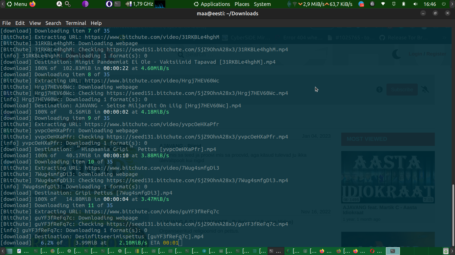Click the download speed '4.60MiB/s'
This screenshot has height=255, width=455.
point(155,68)
